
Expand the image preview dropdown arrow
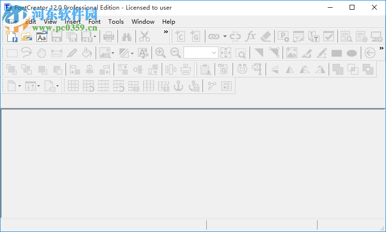(113, 53)
